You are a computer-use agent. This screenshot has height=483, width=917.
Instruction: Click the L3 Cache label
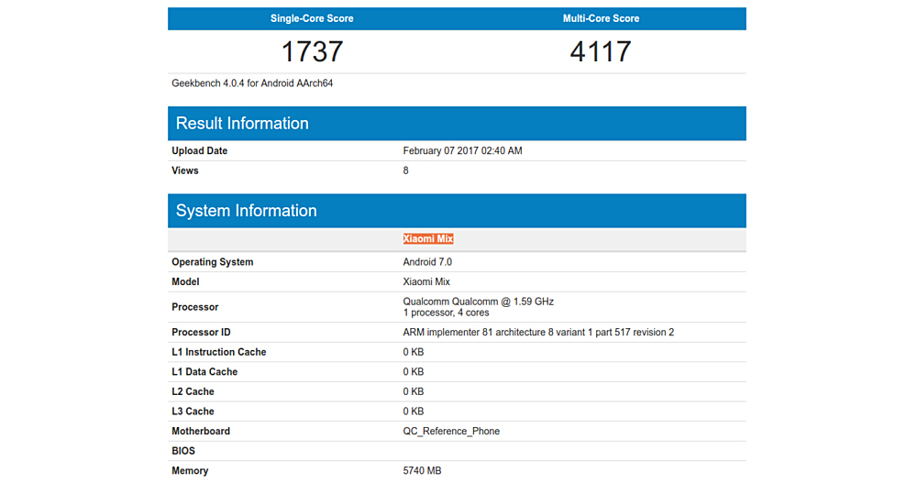193,412
